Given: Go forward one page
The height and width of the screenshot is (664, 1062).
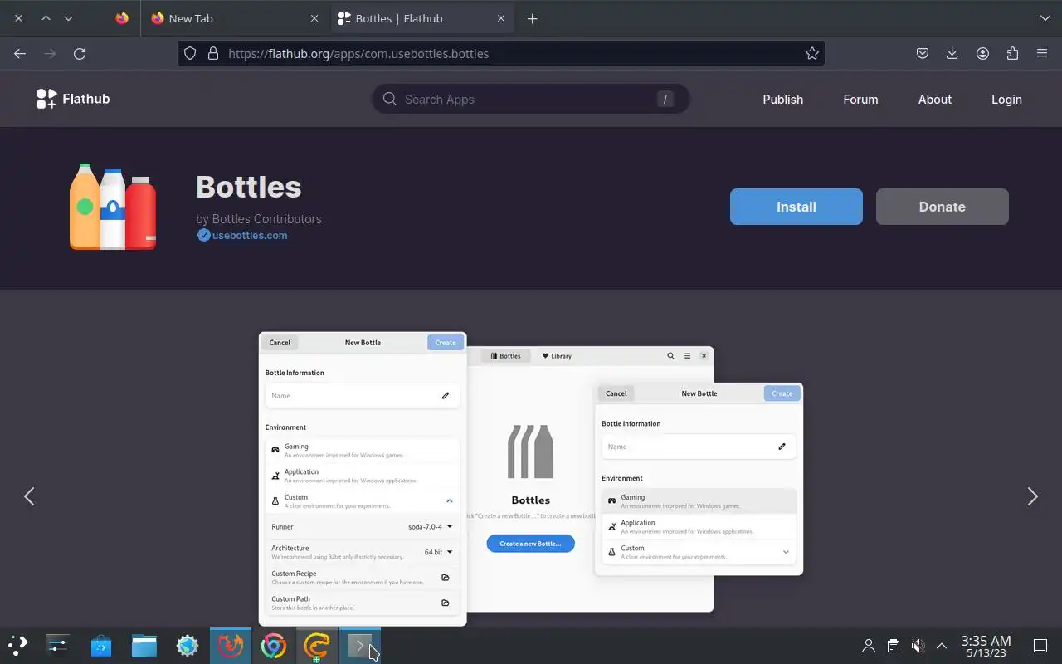Looking at the screenshot, I should point(50,53).
